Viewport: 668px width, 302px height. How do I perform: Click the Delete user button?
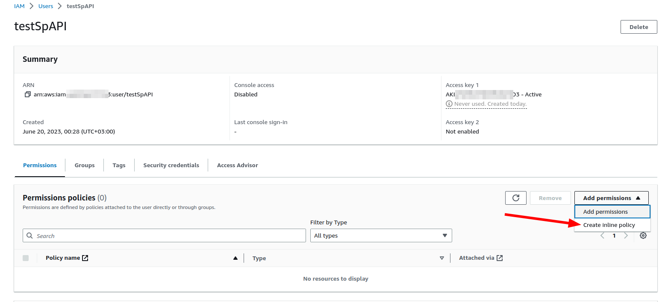tap(639, 27)
